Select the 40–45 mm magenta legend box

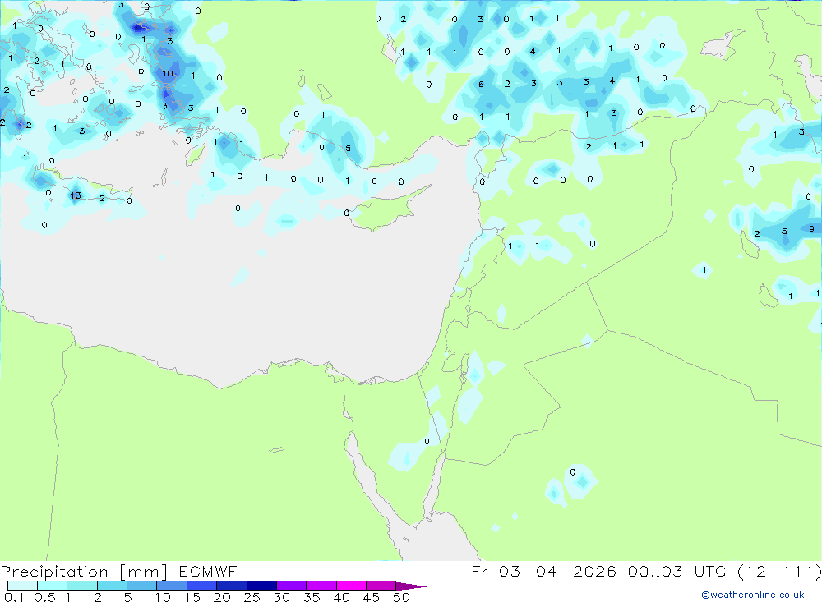click(x=351, y=586)
